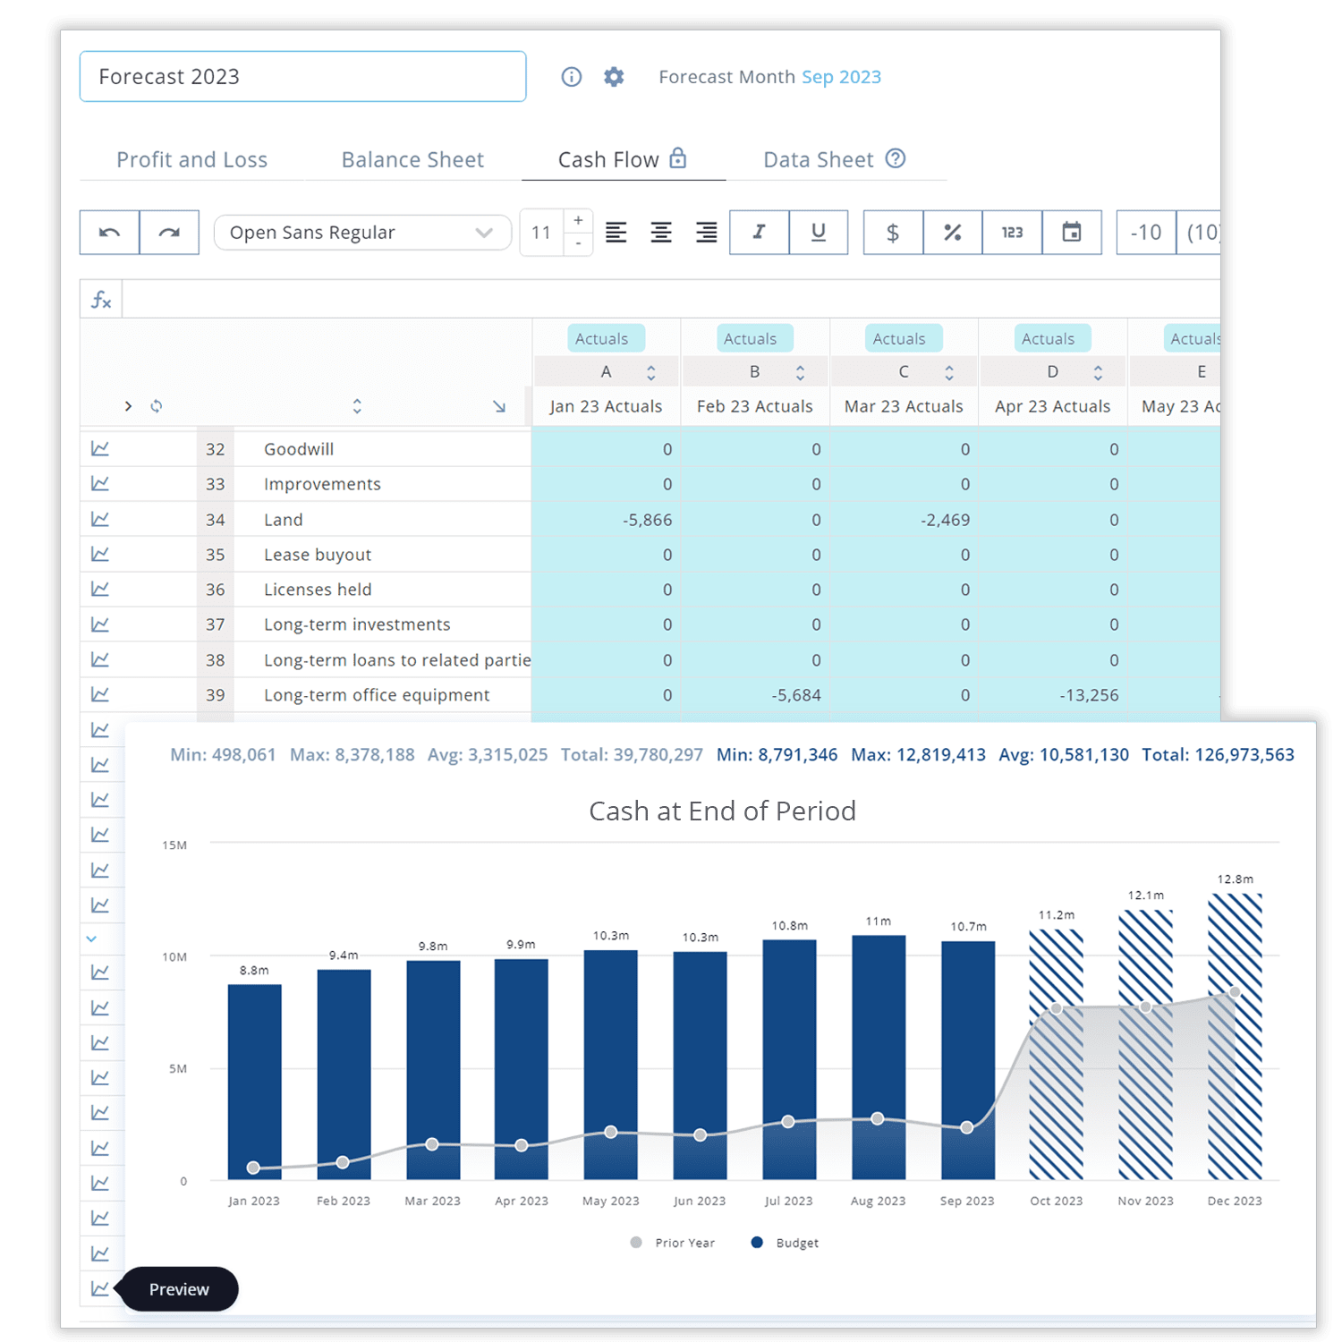Apply percent number format

click(952, 233)
